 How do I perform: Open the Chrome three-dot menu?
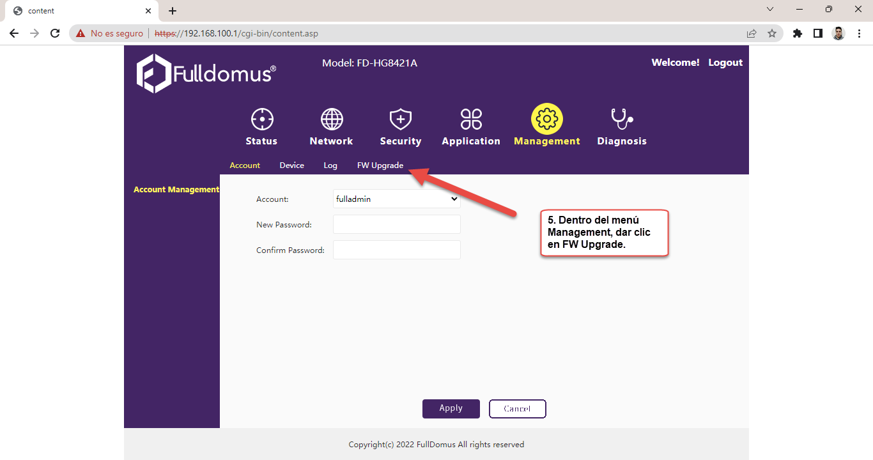tap(859, 33)
